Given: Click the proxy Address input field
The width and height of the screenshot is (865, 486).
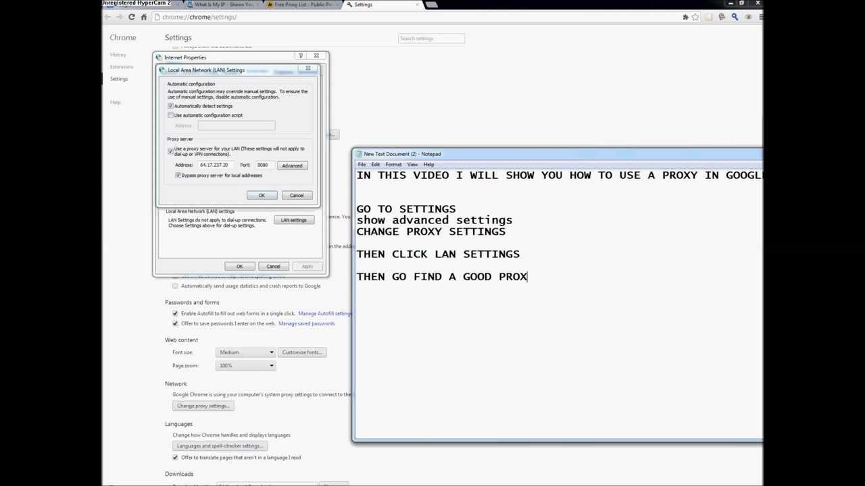Looking at the screenshot, I should [x=216, y=165].
